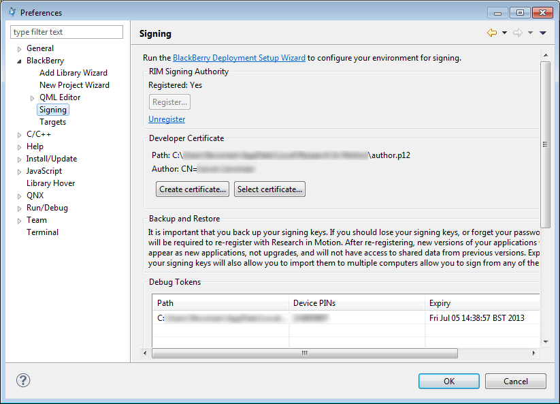Click the vertical scrollbar thumb
560x404 pixels.
[545, 144]
